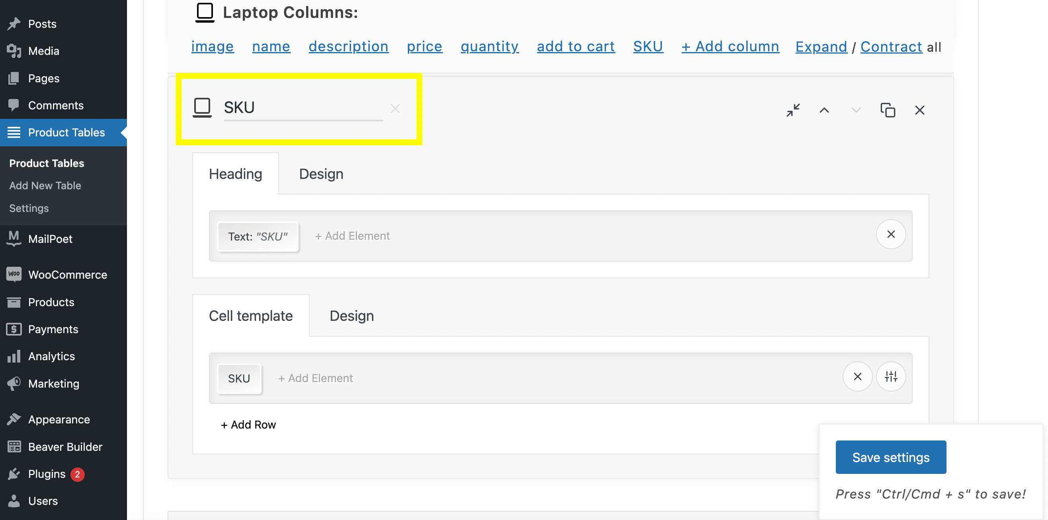Open cell template row settings sliders

(x=890, y=376)
